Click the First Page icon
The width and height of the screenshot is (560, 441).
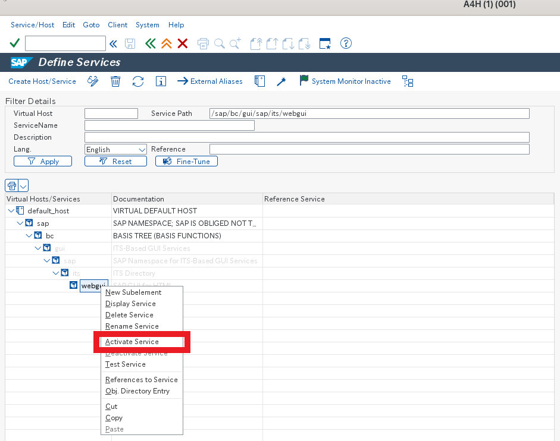[256, 43]
